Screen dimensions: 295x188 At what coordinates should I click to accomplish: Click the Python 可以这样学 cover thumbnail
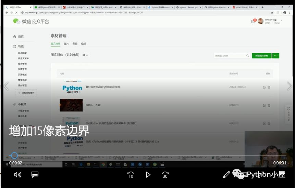[72, 87]
